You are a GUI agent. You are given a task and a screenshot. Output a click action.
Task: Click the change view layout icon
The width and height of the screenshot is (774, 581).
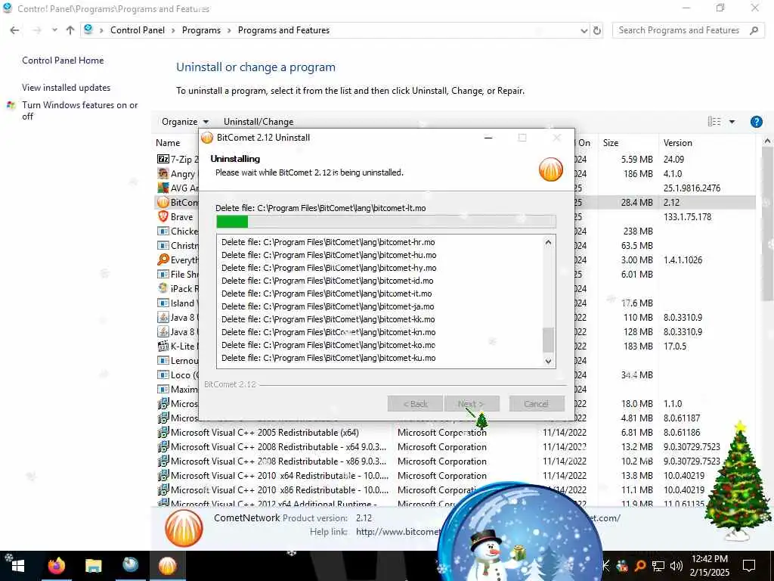pos(714,122)
